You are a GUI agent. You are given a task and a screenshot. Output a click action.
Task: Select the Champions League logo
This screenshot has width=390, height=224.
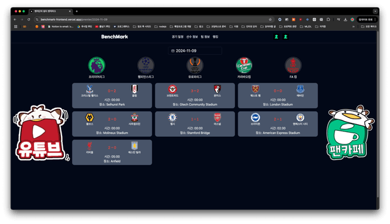pos(146,65)
